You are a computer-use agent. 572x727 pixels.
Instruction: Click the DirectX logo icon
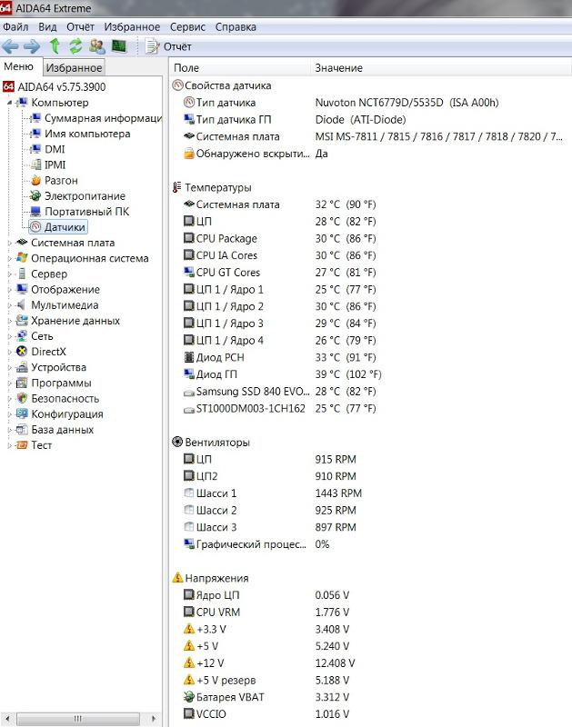coord(22,352)
